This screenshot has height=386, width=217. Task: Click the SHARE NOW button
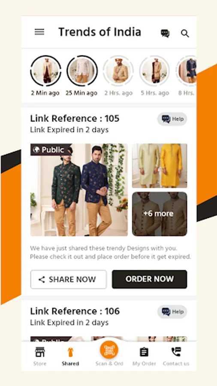68,279
